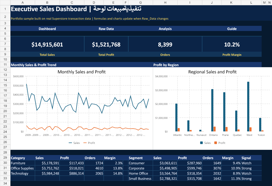Select column A header
Viewport: 272px width, 186px height.
[x=23, y=3]
